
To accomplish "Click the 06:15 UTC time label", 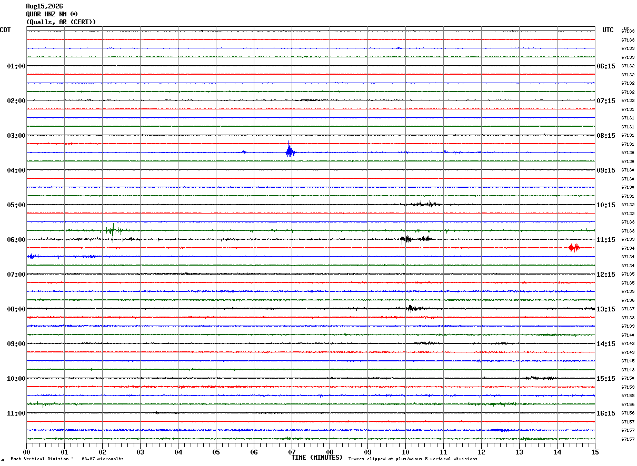I will pyautogui.click(x=605, y=66).
